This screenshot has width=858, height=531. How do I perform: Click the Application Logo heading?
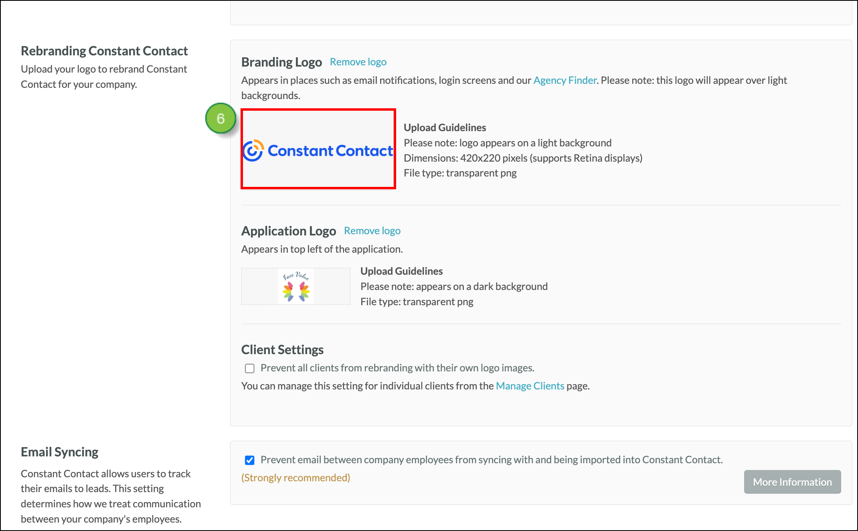point(289,231)
